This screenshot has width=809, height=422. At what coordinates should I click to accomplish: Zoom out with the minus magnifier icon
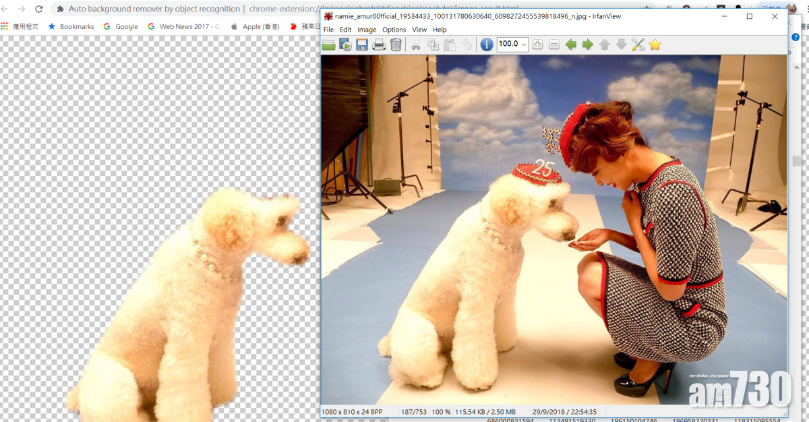point(554,44)
